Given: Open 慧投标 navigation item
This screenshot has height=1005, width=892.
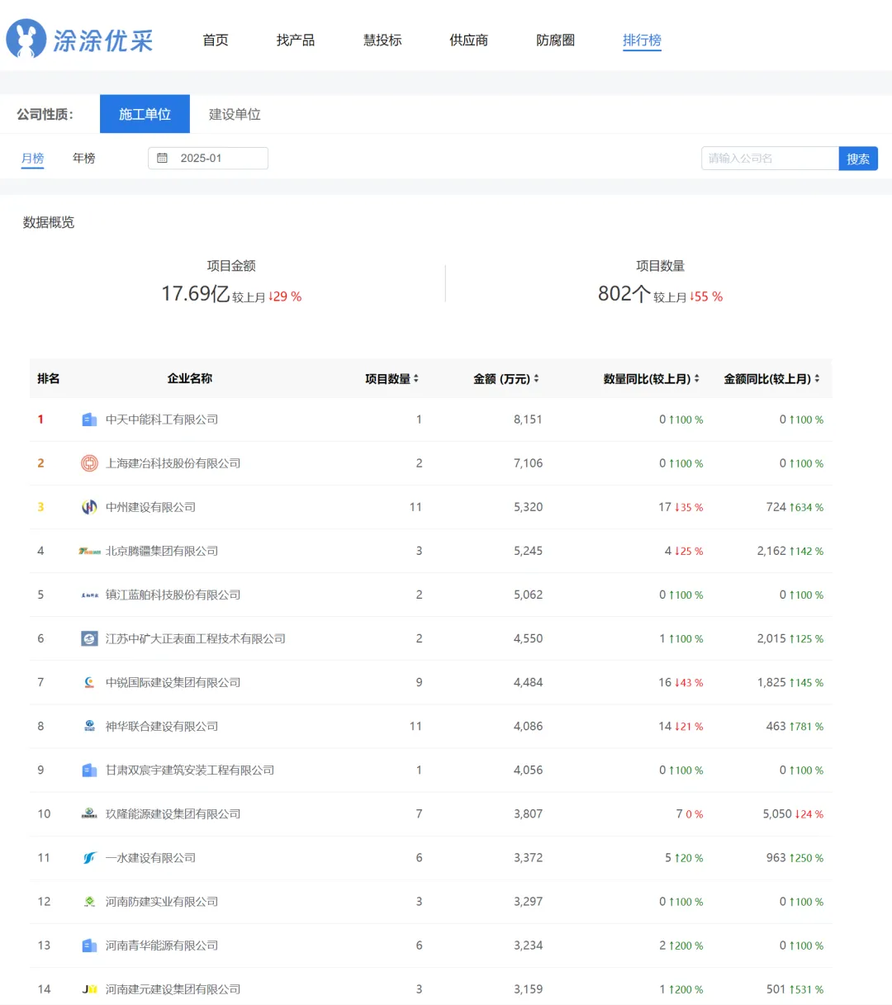Looking at the screenshot, I should (x=382, y=40).
